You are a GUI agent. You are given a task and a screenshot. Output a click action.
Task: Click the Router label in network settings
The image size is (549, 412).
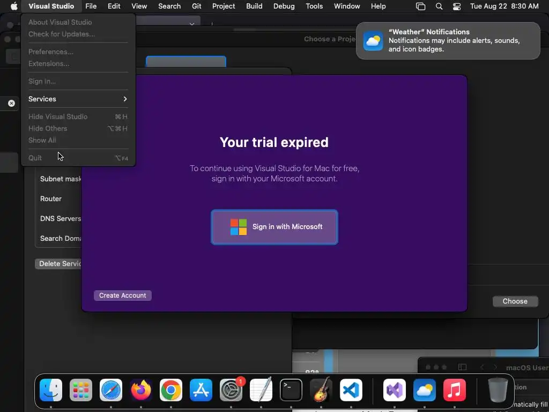tap(51, 198)
